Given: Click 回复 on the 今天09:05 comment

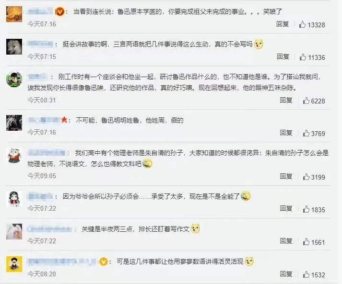Looking at the screenshot, I should [286, 176].
